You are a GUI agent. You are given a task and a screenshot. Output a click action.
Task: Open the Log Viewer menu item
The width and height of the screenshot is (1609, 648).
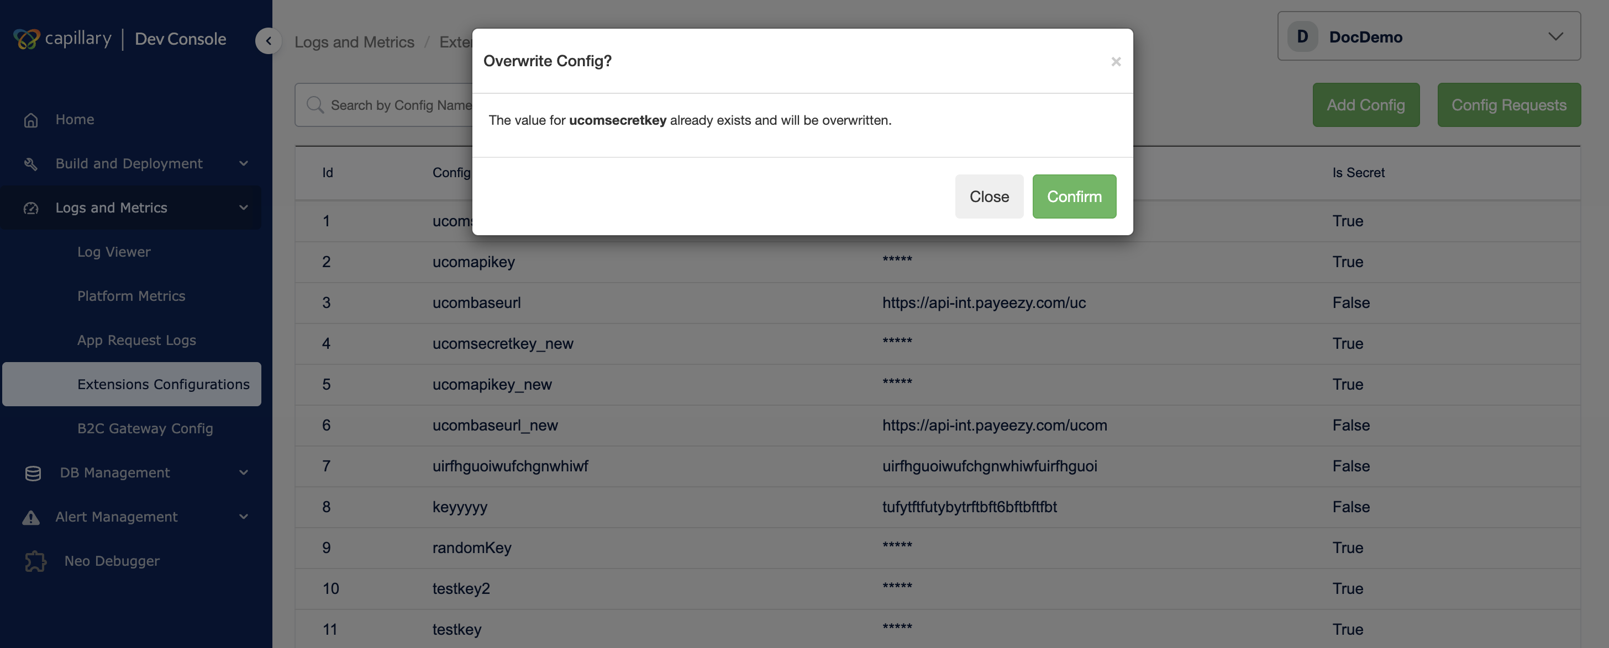[114, 252]
